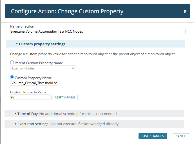Focus the Custom Property Value field
This screenshot has width=194, height=144.
pyautogui.click(x=30, y=97)
